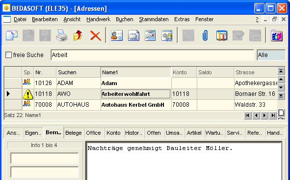Jump to top of grid scrollbar

pyautogui.click(x=281, y=71)
